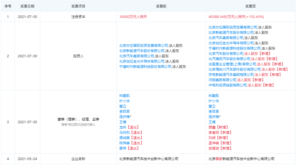
Task: Open 北京世纪金光半导体有限公司 link in 变更前 column
Action: [142, 61]
